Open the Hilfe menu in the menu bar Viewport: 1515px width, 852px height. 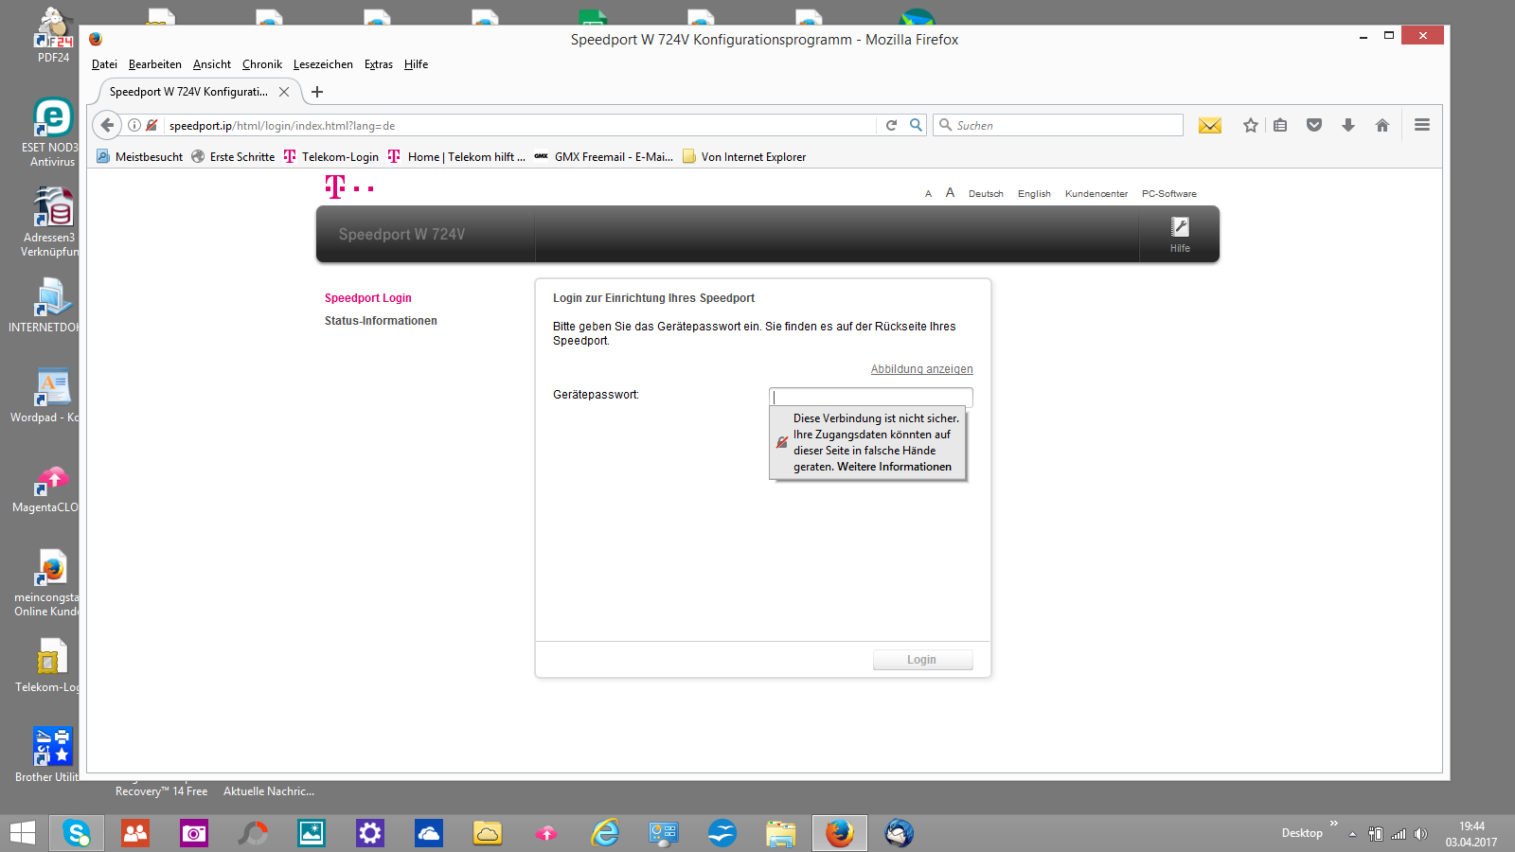[417, 64]
